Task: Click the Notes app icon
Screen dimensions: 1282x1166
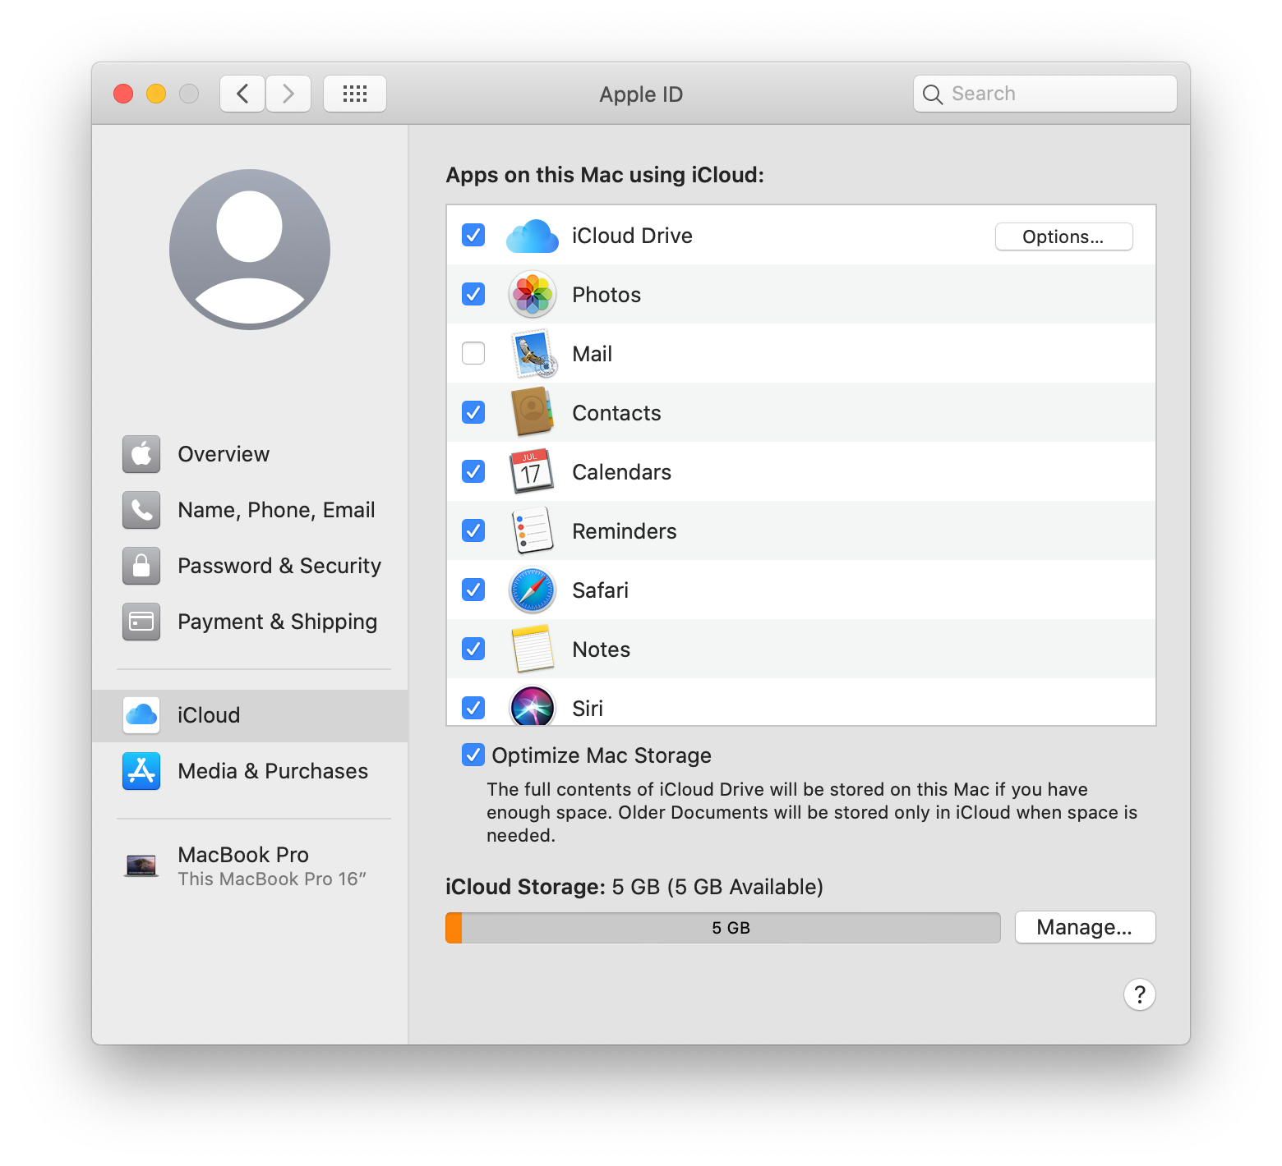Action: tap(533, 649)
